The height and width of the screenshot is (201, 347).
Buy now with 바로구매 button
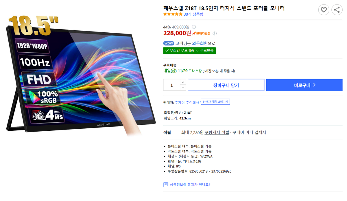[x=304, y=85]
